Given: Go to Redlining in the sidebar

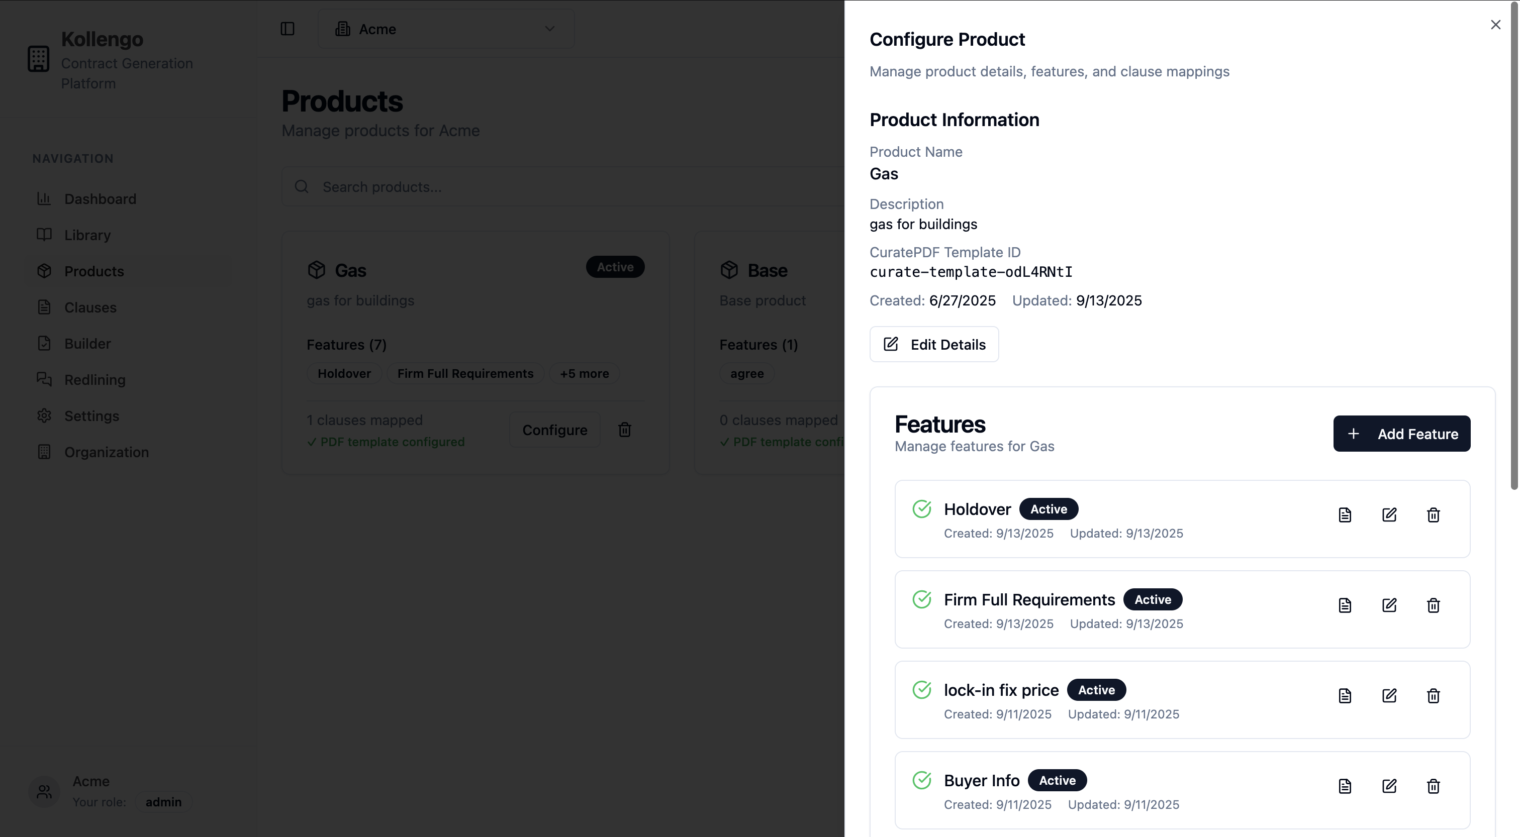Looking at the screenshot, I should coord(94,380).
